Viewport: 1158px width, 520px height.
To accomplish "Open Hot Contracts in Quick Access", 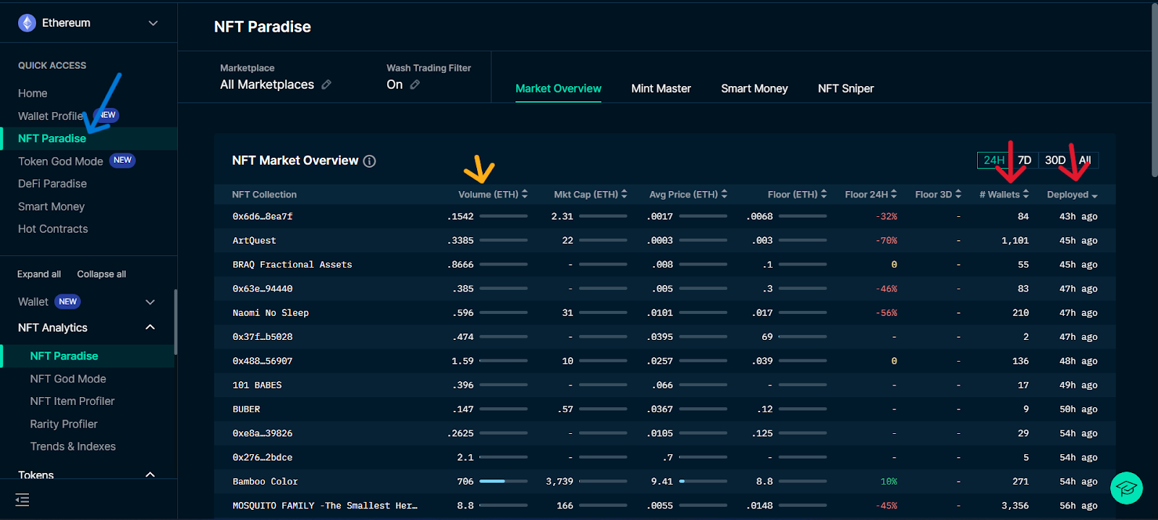I will [53, 229].
